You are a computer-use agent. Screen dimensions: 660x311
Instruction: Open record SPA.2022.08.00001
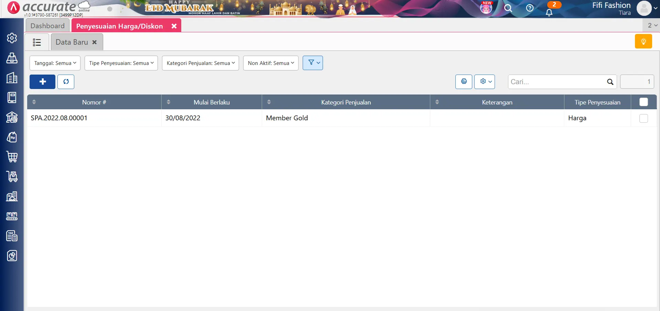click(x=59, y=118)
